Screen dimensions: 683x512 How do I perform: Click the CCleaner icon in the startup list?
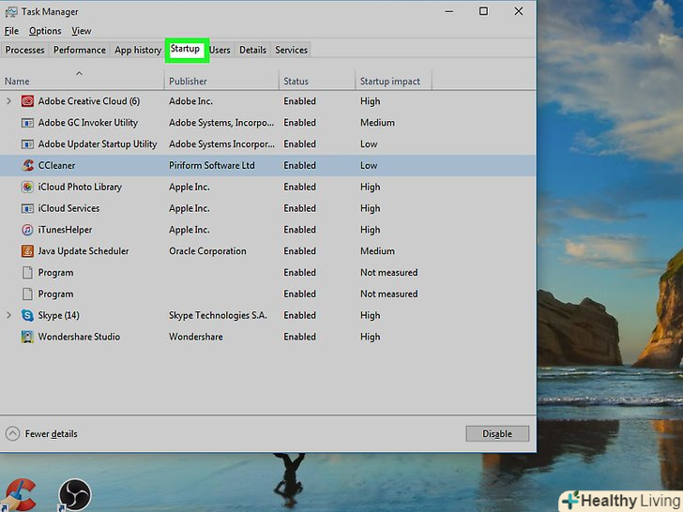click(x=28, y=165)
